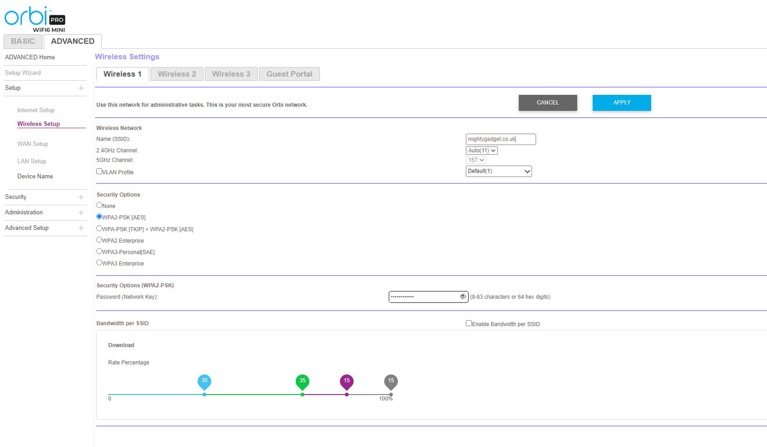Image resolution: width=767 pixels, height=447 pixels.
Task: Open the 2.4GHz Channel dropdown
Action: 481,151
